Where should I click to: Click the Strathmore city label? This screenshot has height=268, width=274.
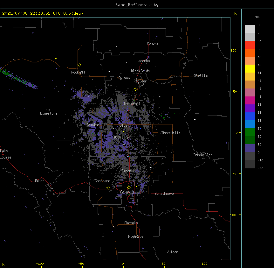tap(164, 194)
